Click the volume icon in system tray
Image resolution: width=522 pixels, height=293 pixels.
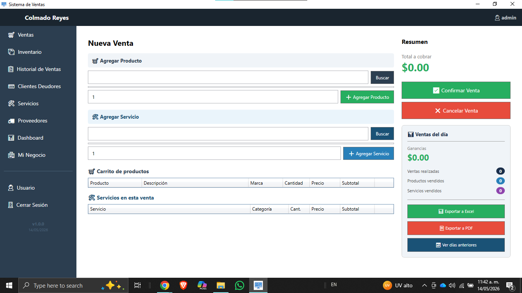452,285
